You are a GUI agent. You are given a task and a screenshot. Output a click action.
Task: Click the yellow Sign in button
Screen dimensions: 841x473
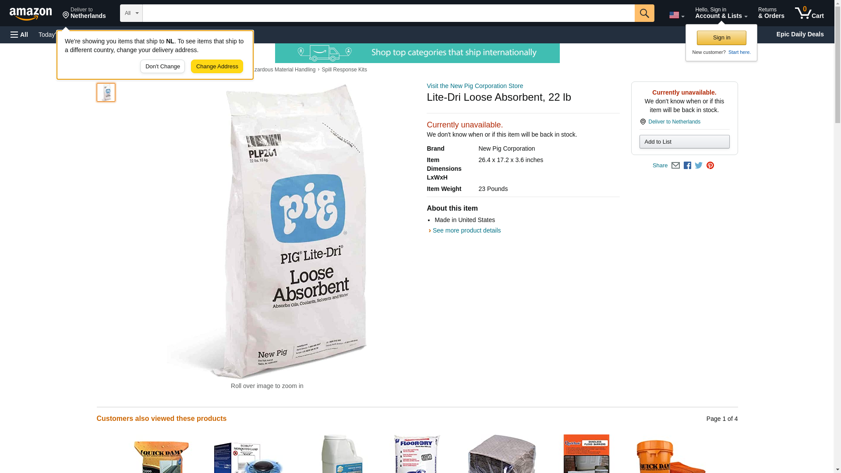(x=721, y=38)
